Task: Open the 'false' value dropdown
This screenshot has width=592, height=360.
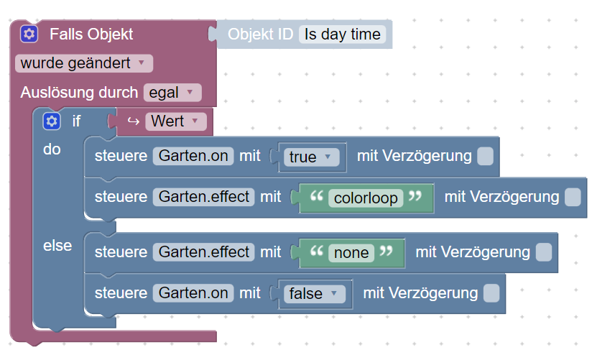Action: (x=313, y=293)
